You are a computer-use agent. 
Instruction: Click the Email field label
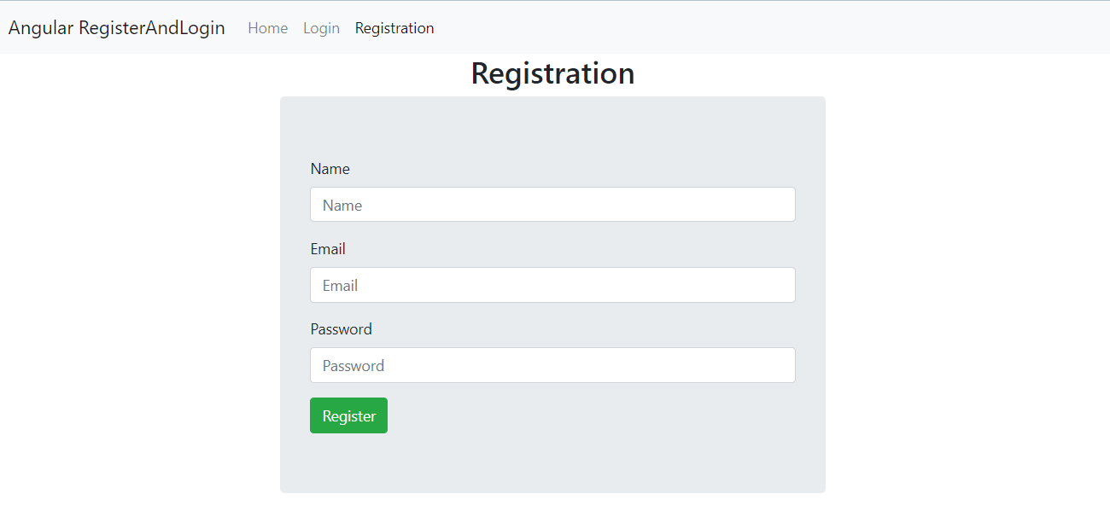328,248
